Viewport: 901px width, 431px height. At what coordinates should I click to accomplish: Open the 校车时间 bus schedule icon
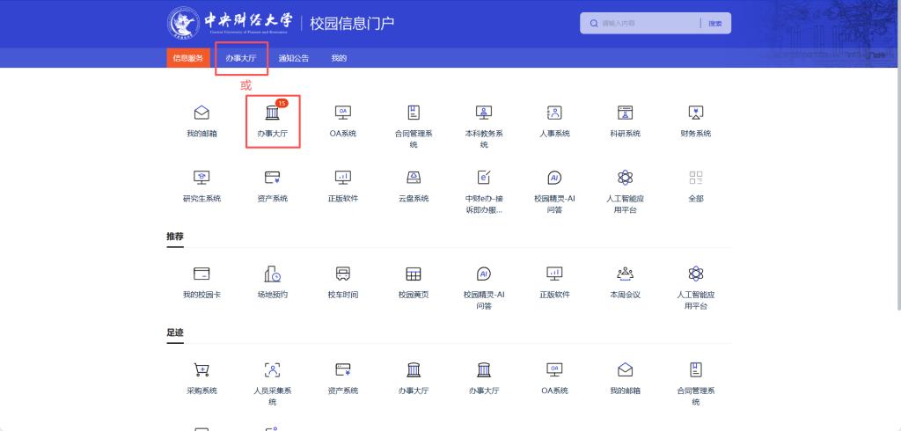click(x=343, y=274)
